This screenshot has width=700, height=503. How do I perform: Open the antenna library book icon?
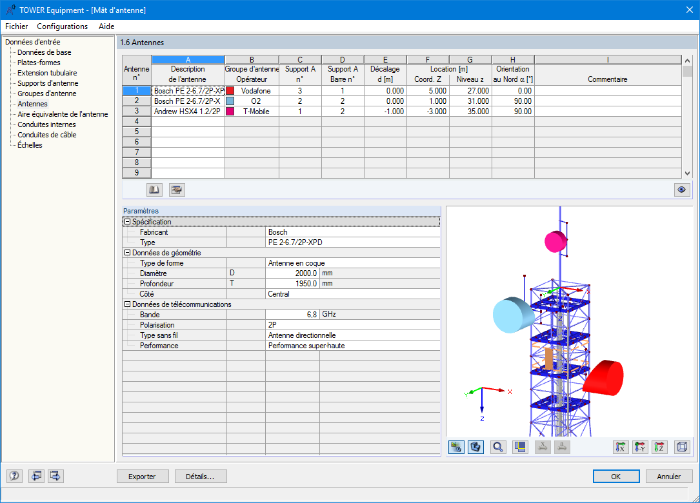(154, 190)
